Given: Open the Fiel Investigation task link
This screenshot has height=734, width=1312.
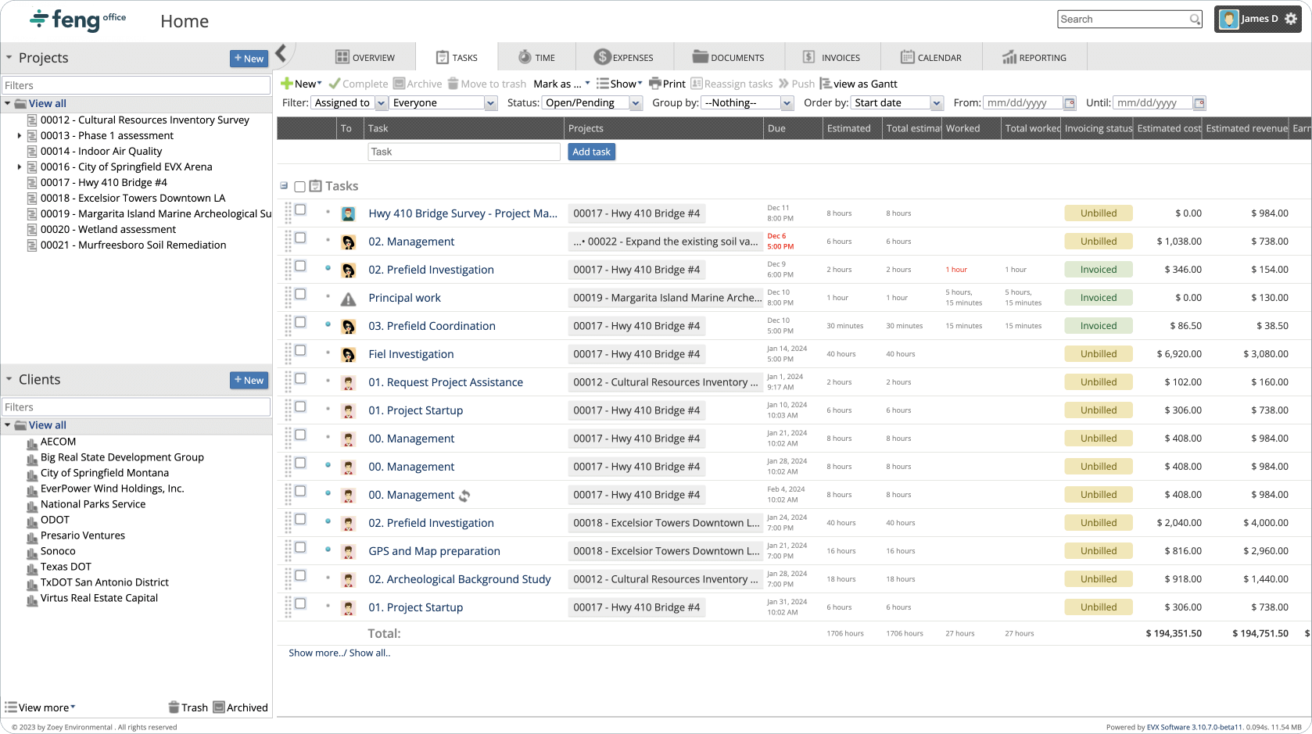Looking at the screenshot, I should pyautogui.click(x=410, y=354).
